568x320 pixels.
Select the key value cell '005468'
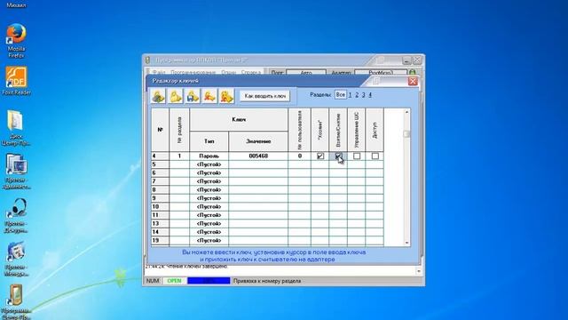point(258,156)
